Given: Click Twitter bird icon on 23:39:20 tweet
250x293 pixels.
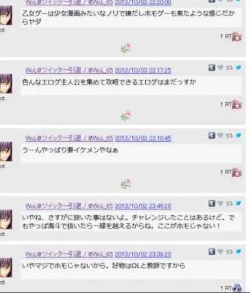Looking at the screenshot, I should [x=238, y=251].
